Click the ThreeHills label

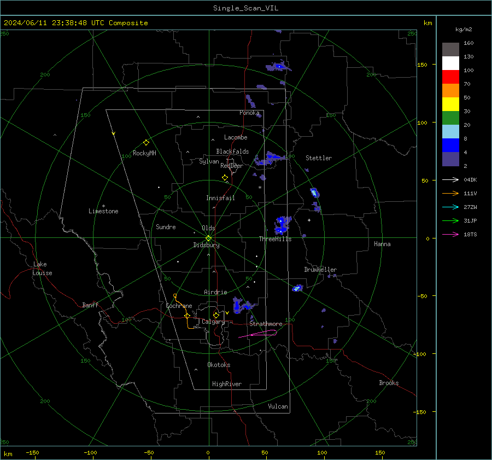275,239
